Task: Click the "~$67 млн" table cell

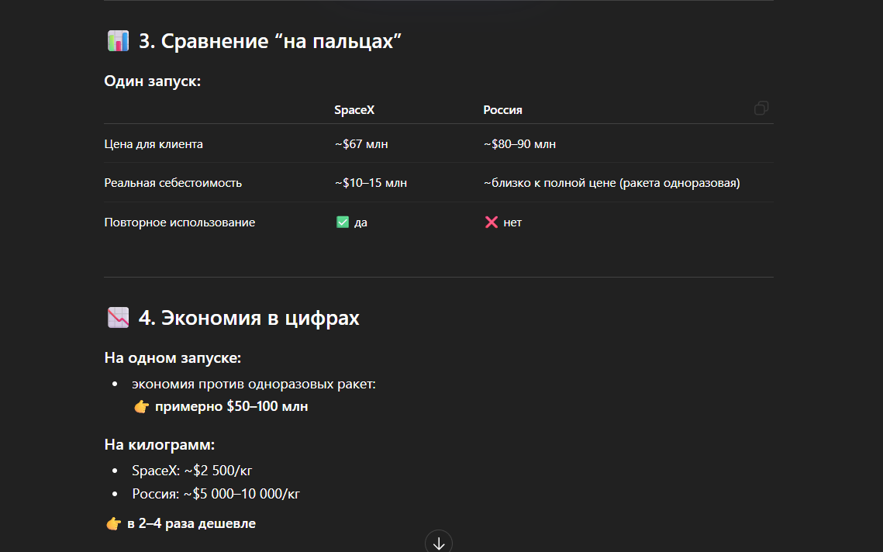Action: 360,144
